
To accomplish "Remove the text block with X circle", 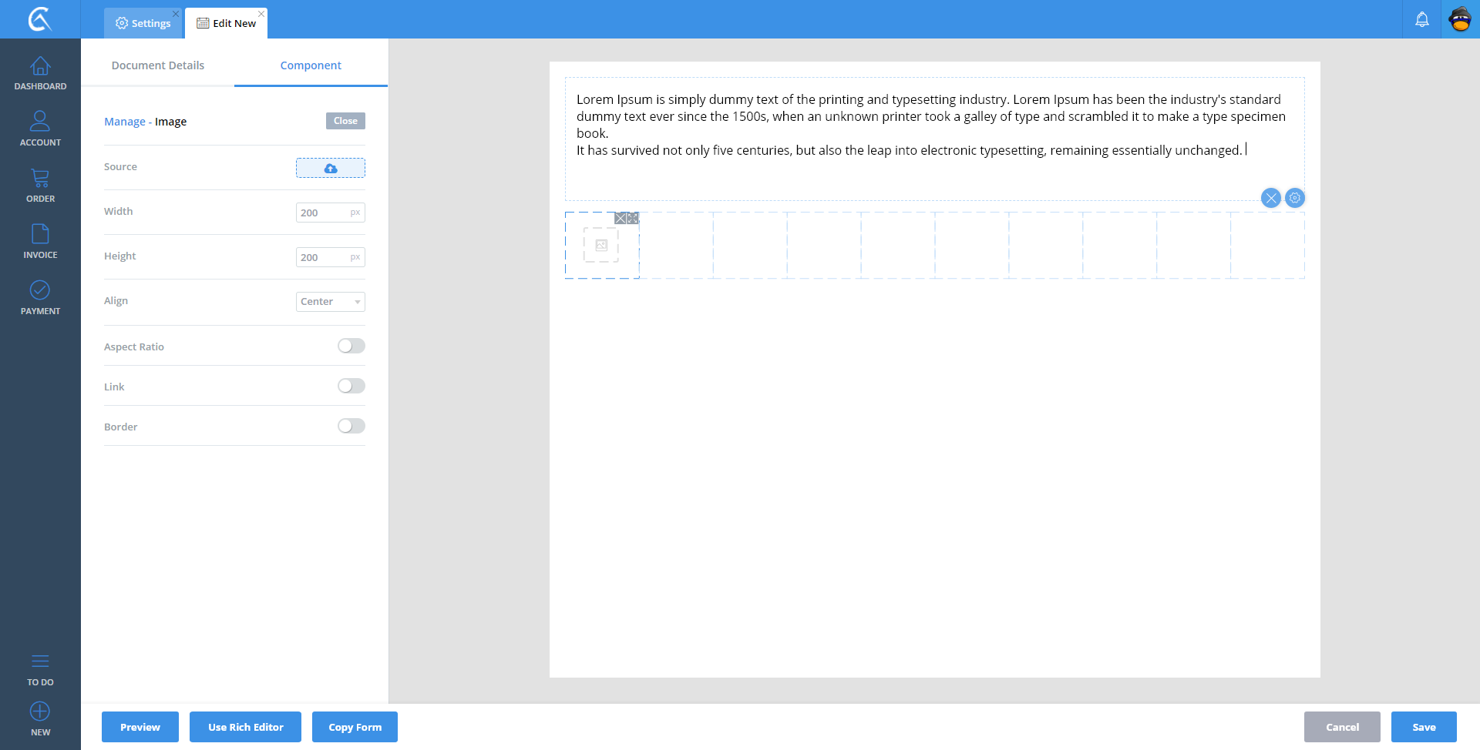I will (x=1270, y=198).
